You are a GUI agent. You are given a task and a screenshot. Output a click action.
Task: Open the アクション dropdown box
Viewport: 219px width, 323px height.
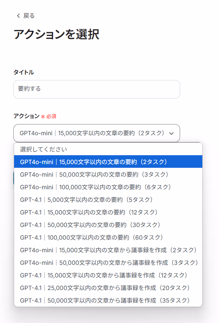pyautogui.click(x=97, y=133)
